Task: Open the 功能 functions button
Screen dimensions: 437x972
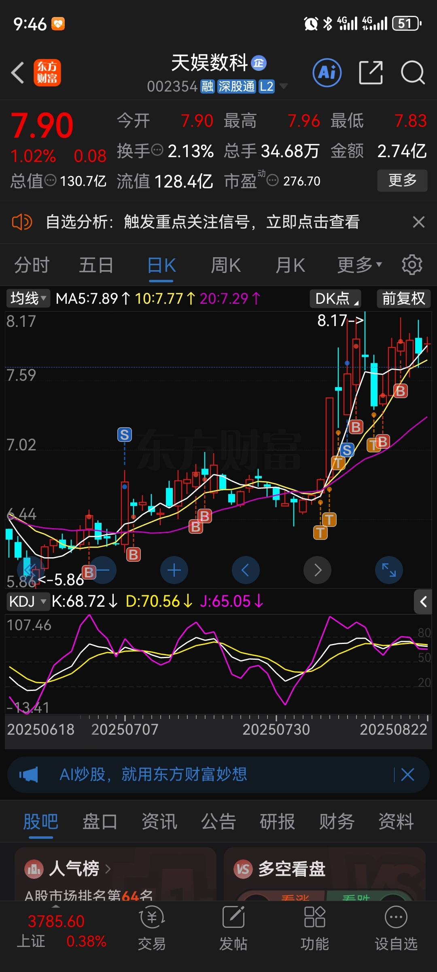Action: coord(314,928)
